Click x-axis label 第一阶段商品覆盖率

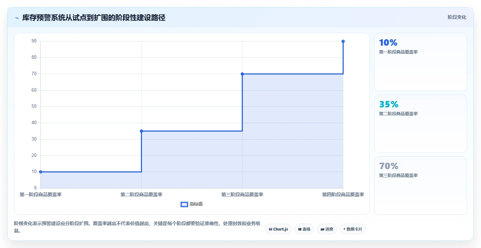40,194
